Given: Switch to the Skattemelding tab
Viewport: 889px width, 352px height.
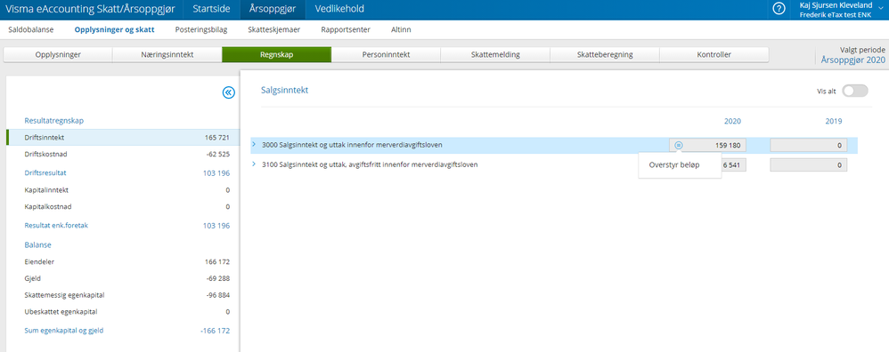Looking at the screenshot, I should pyautogui.click(x=495, y=55).
